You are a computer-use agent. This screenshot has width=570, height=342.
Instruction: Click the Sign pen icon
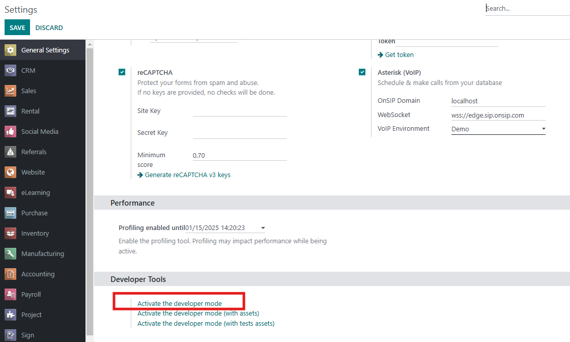tap(11, 335)
